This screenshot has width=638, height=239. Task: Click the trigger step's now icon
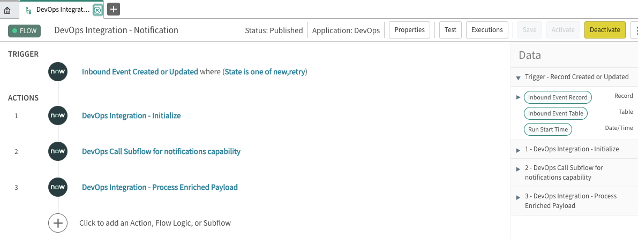click(x=58, y=72)
